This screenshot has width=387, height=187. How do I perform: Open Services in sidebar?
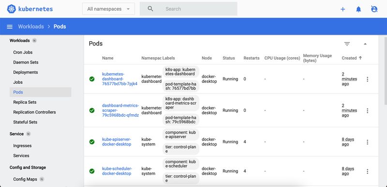point(21,156)
